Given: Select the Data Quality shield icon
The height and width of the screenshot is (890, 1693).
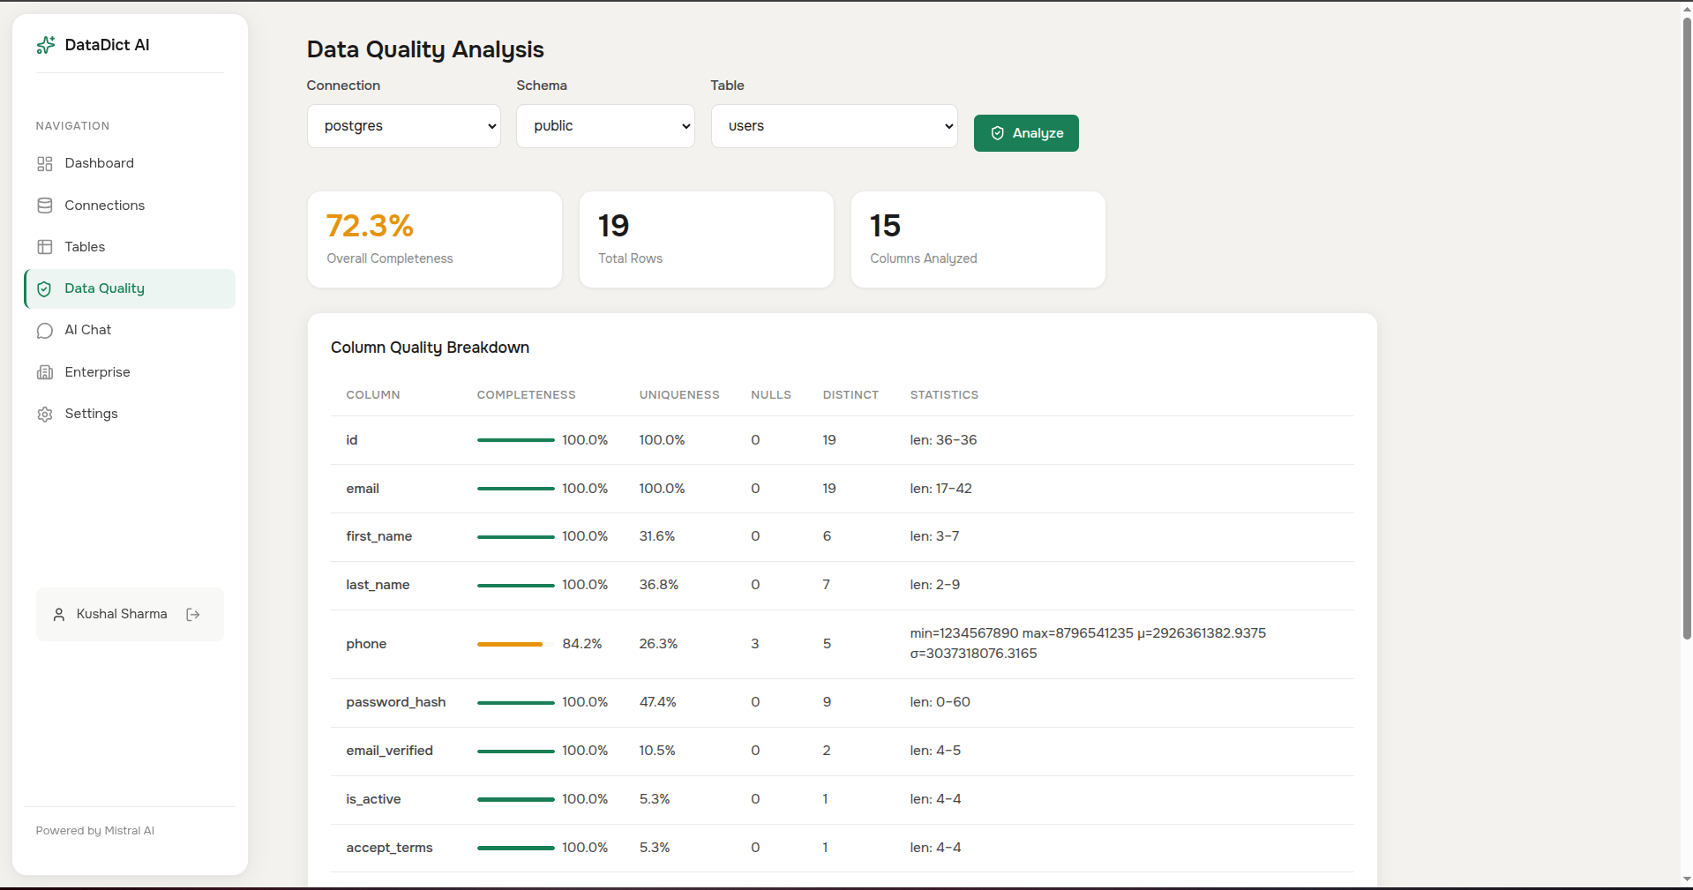Looking at the screenshot, I should (45, 288).
